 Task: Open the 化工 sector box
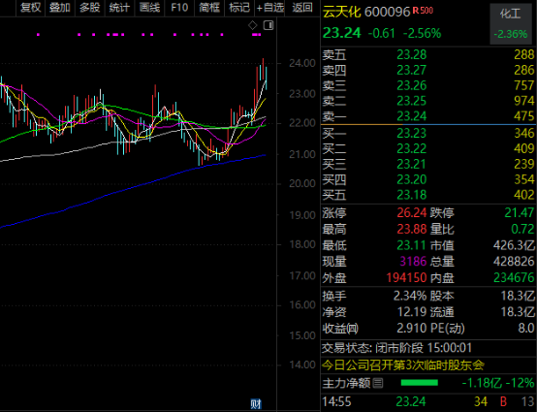(510, 24)
